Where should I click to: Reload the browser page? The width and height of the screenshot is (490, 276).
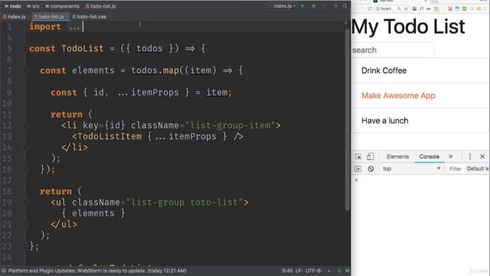(370, 8)
